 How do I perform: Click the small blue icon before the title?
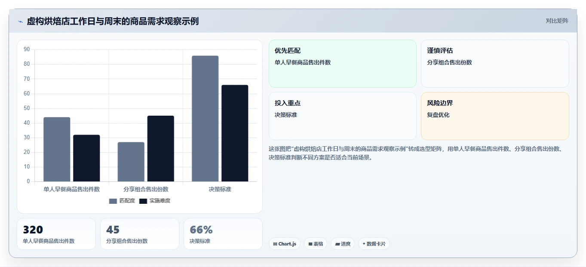[20, 21]
